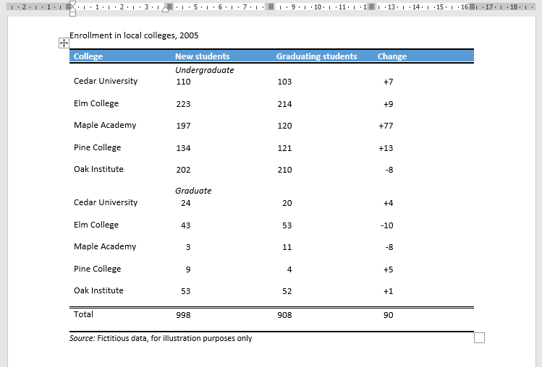542x367 pixels.
Task: Click the 'Graduate' section label
Action: (x=193, y=191)
